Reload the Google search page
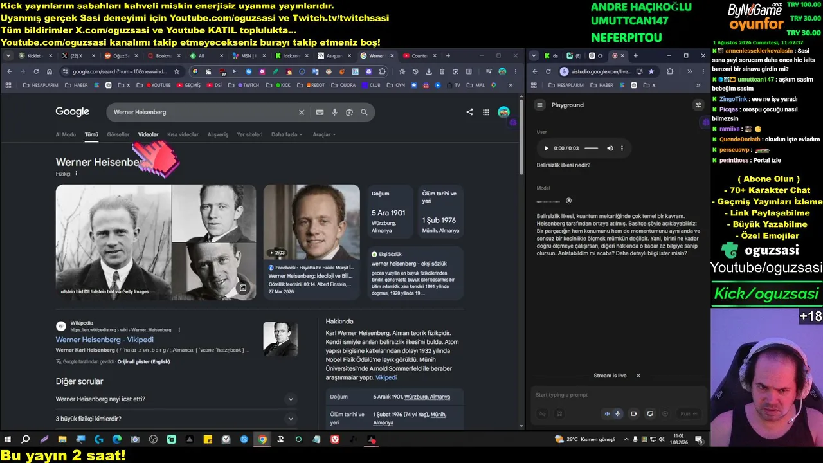This screenshot has width=823, height=463. 36,71
